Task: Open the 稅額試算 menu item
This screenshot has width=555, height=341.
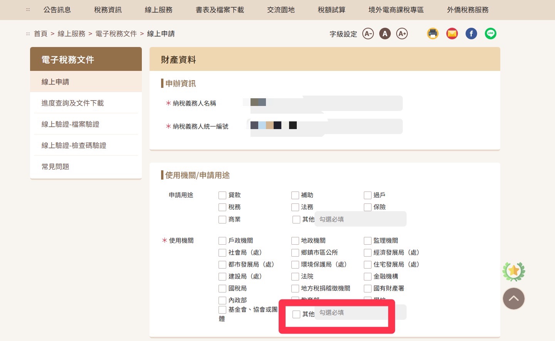Action: click(x=331, y=10)
